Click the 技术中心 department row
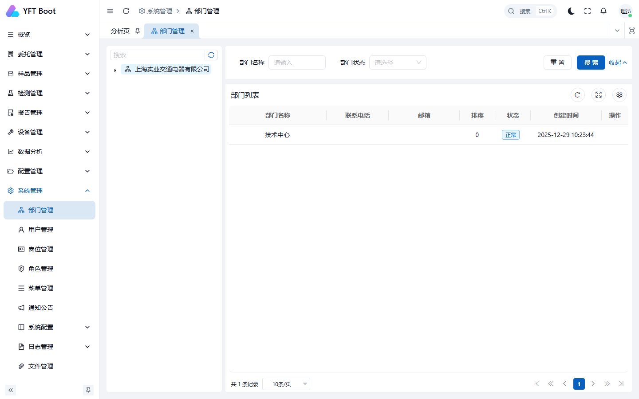The height and width of the screenshot is (399, 639). [429, 135]
